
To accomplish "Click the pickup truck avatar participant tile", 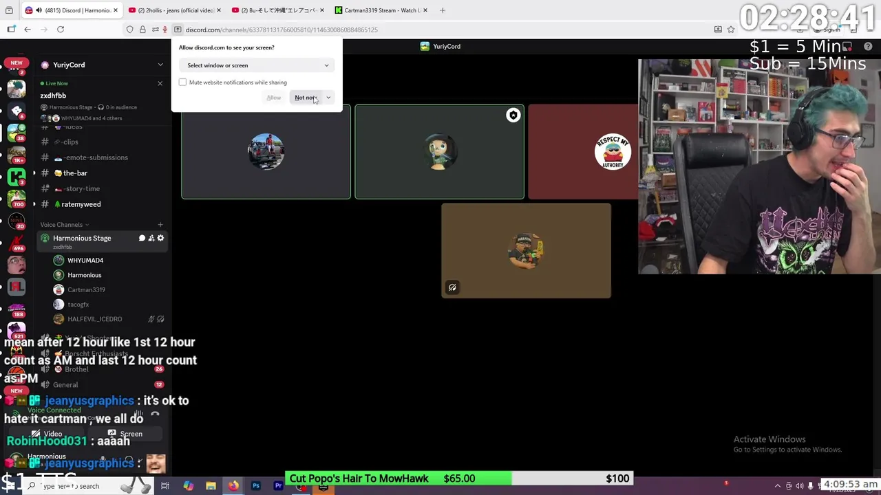I will pos(266,152).
